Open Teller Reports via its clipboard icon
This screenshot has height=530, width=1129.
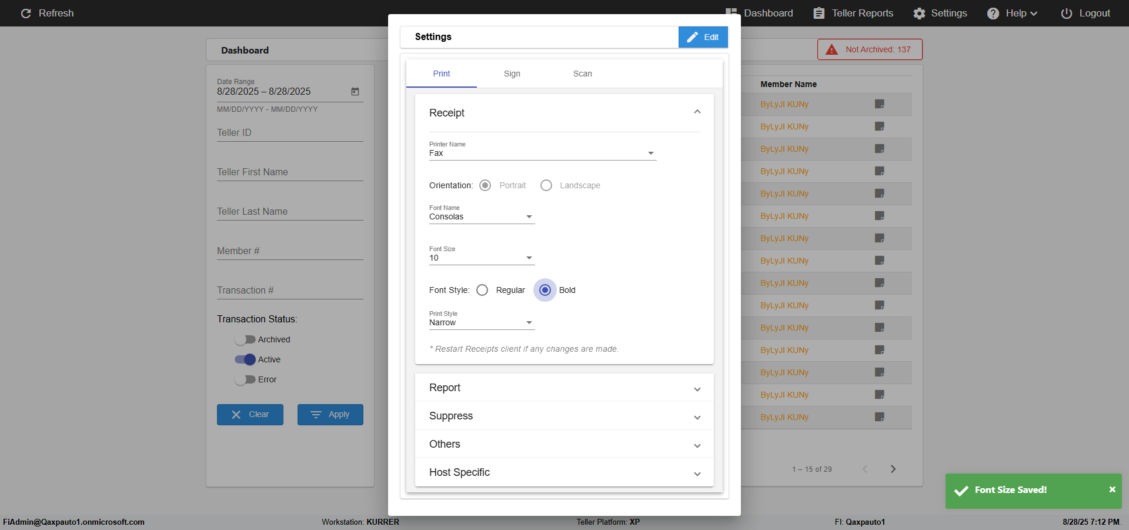819,13
